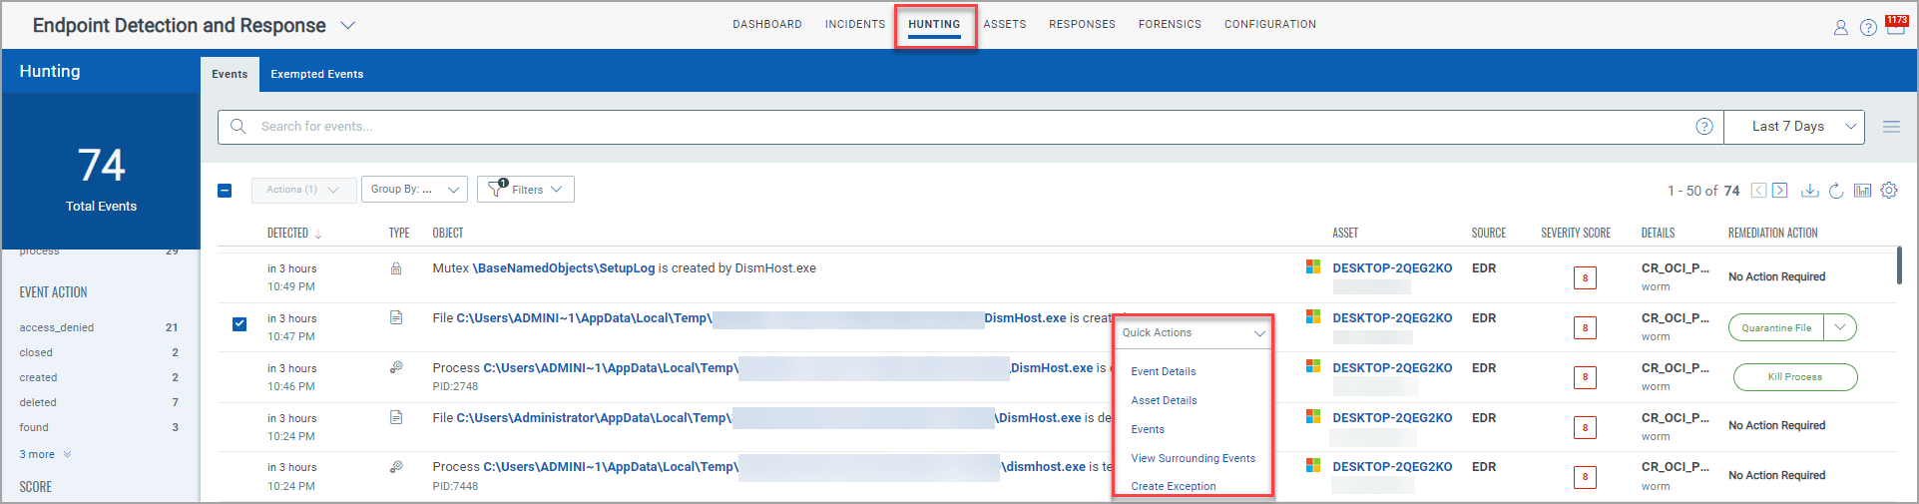Image resolution: width=1919 pixels, height=504 pixels.
Task: Click Windows icon in SetupLog mutex row
Action: (x=1313, y=266)
